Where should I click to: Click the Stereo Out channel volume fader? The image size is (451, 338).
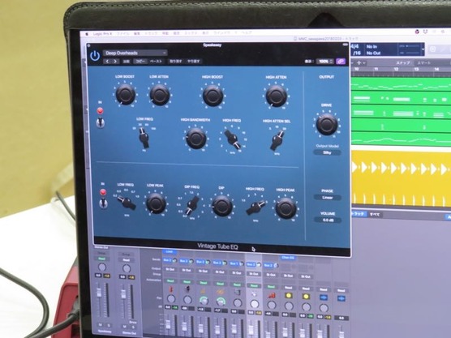(123, 293)
